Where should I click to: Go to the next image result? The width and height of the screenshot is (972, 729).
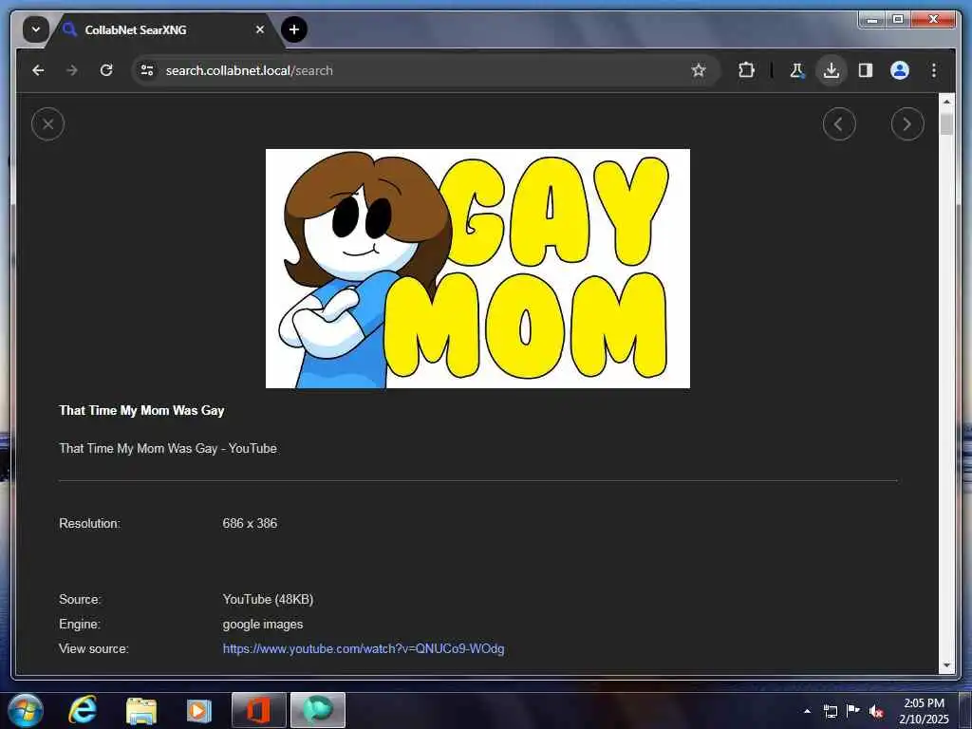[x=907, y=124]
